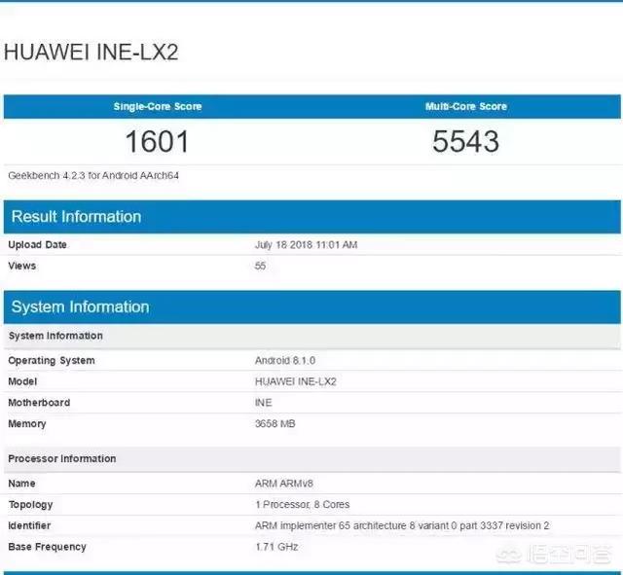The image size is (623, 575).
Task: Click the Topology label
Action: tap(30, 505)
